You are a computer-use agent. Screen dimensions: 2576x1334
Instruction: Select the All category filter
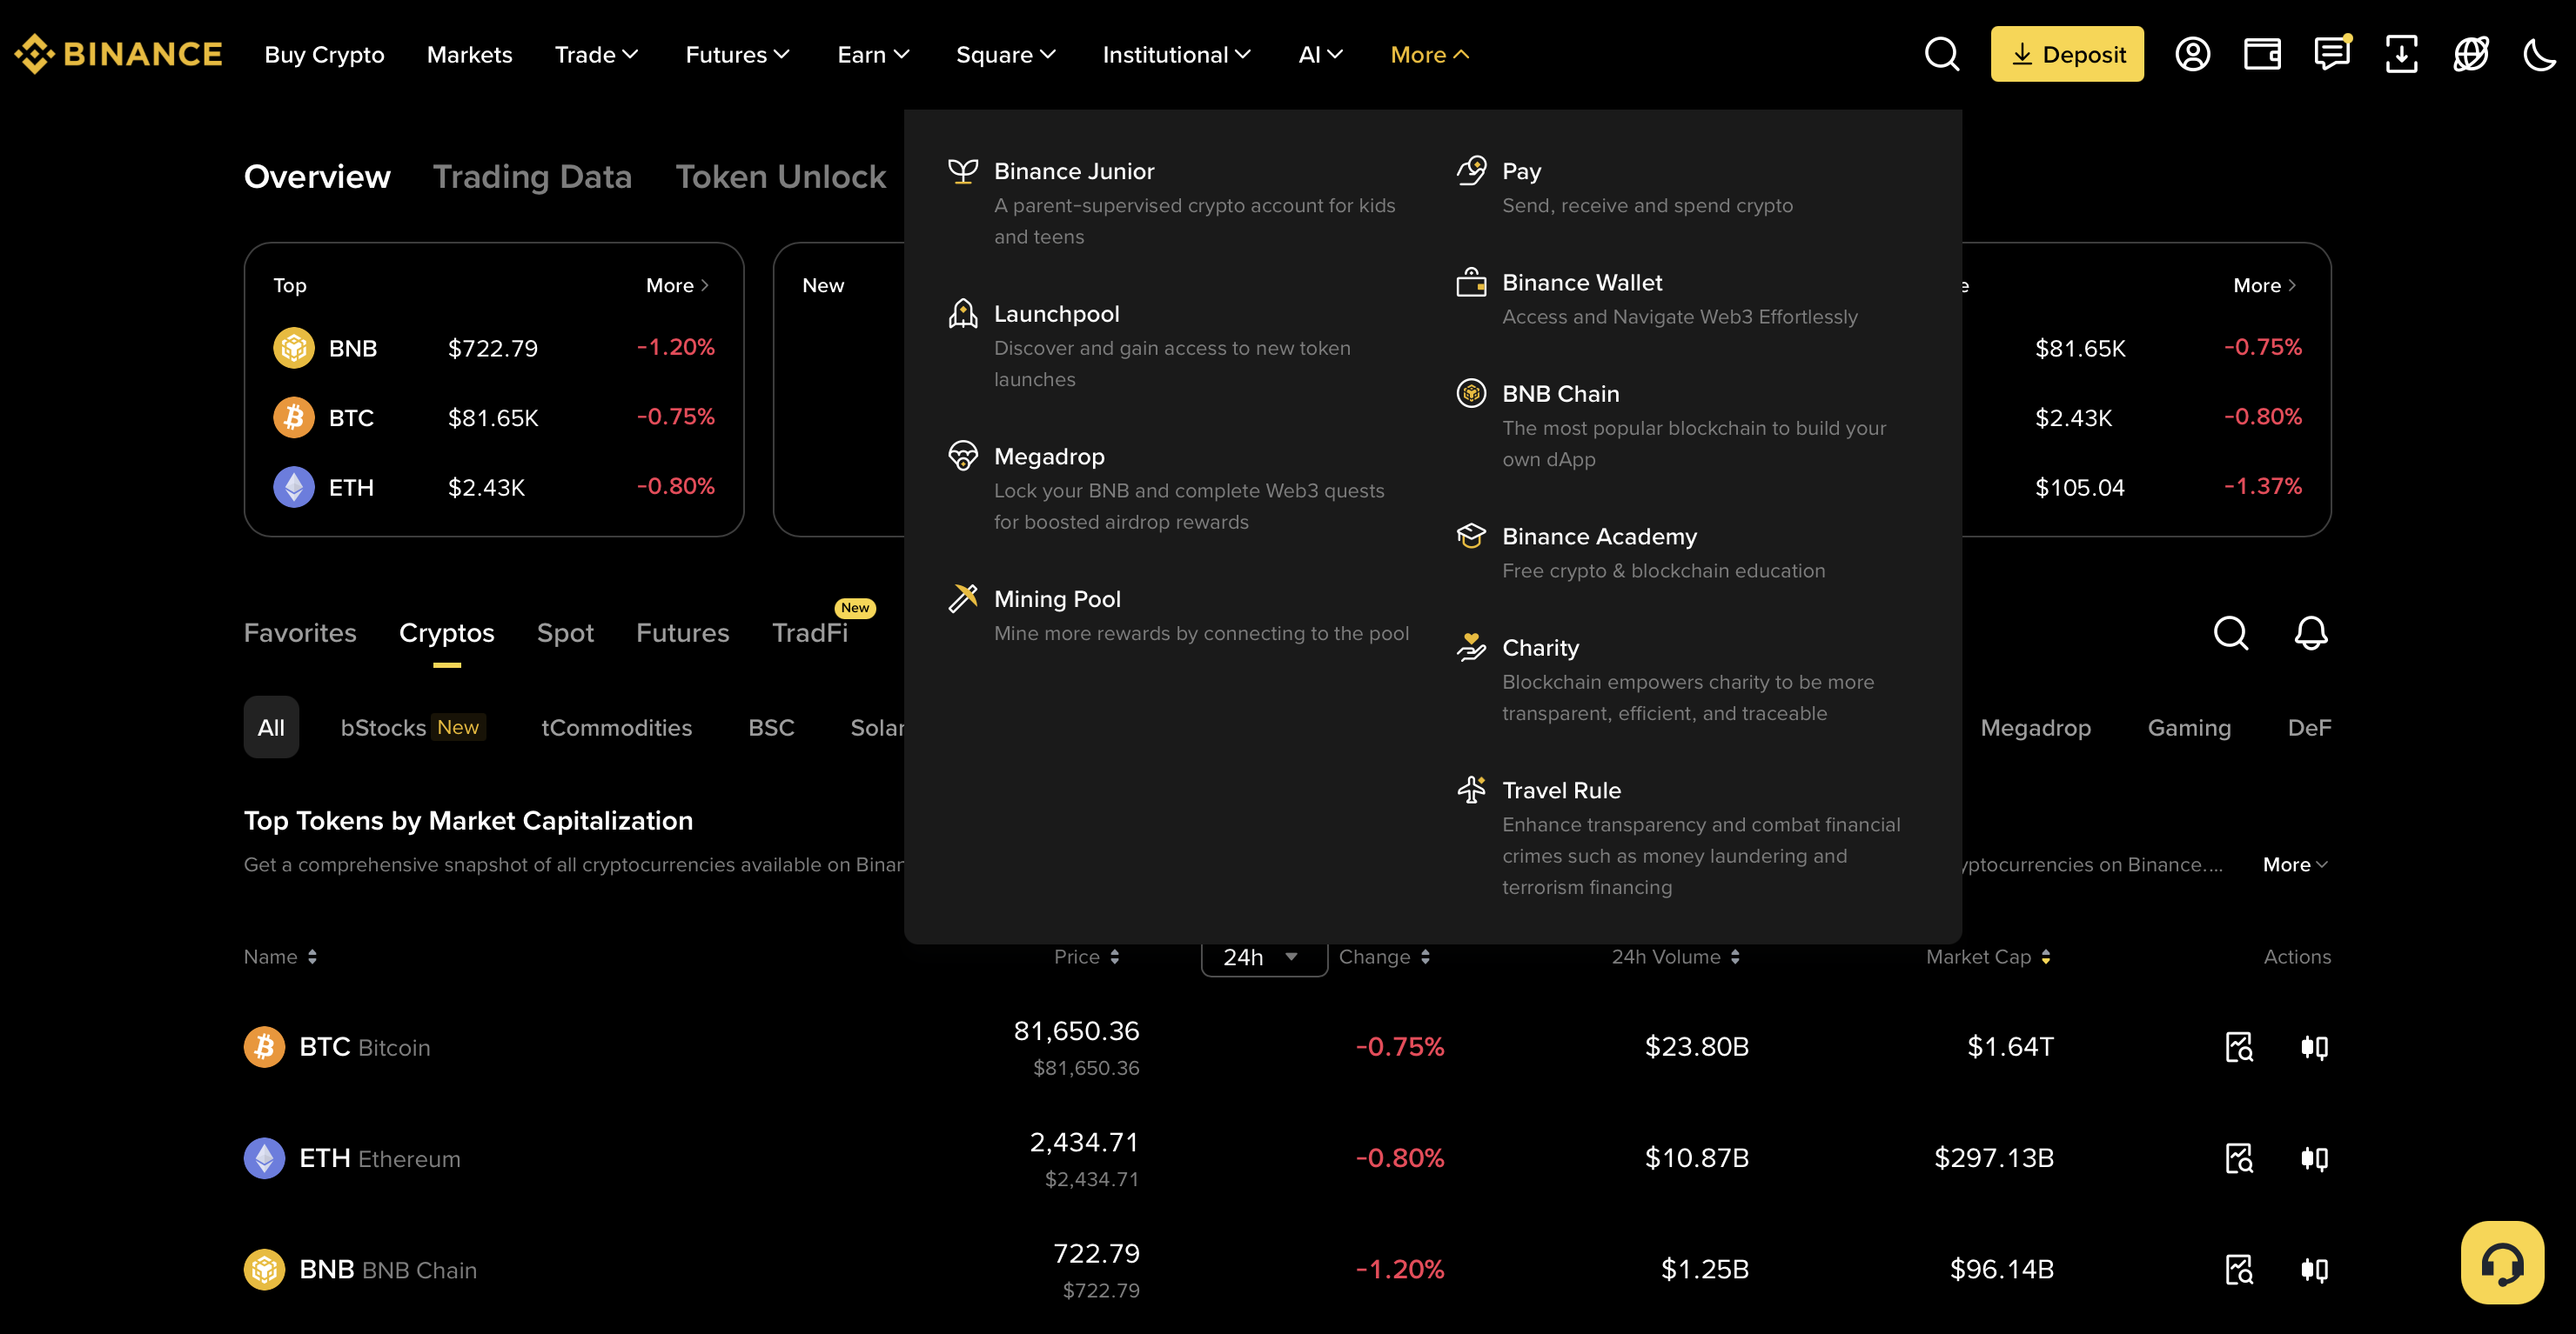271,726
